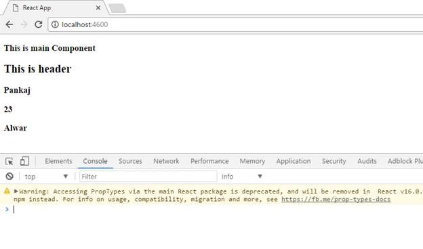Click the 'This is main Component' text
423x249 pixels.
click(x=49, y=48)
